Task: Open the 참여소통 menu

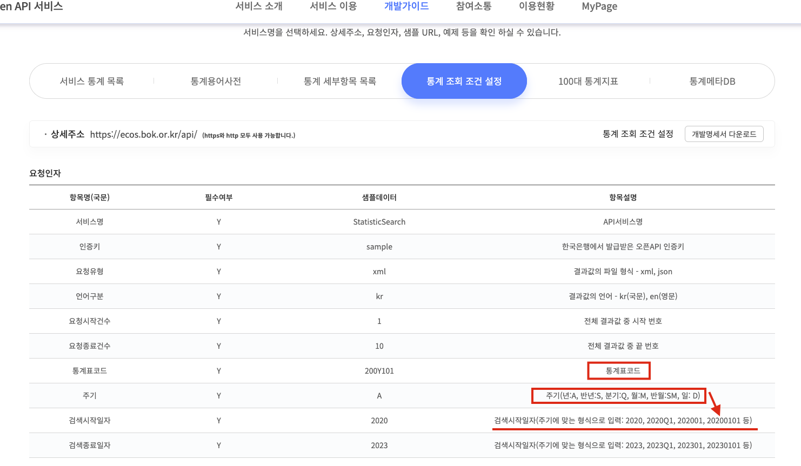Action: [x=474, y=6]
